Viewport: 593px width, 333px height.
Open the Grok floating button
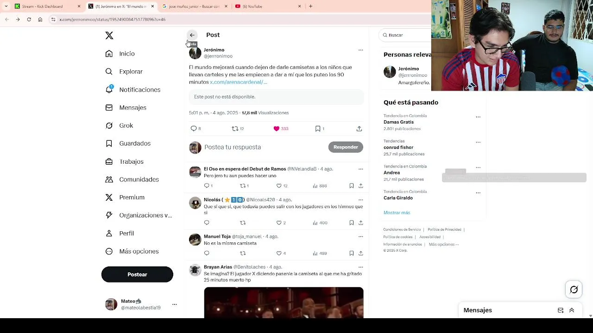[574, 290]
